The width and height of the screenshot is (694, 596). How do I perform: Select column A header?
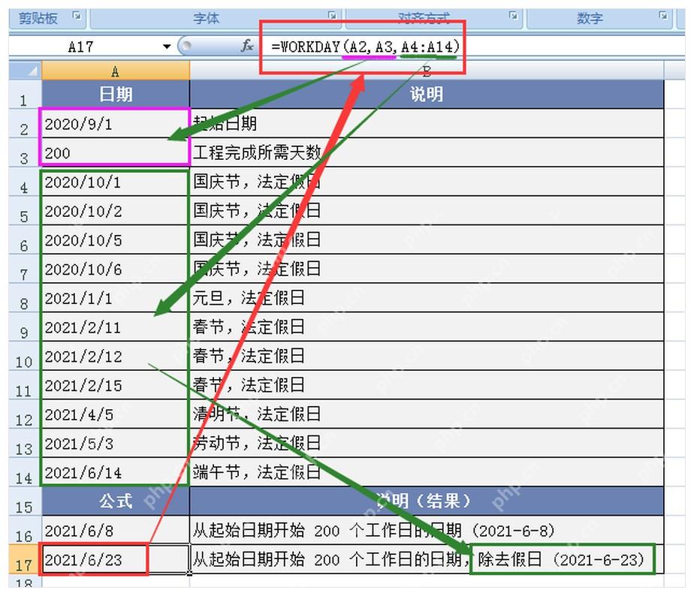[x=116, y=71]
